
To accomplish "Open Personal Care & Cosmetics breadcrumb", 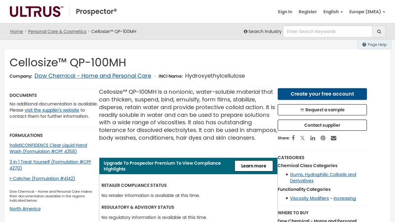I will pos(57,32).
